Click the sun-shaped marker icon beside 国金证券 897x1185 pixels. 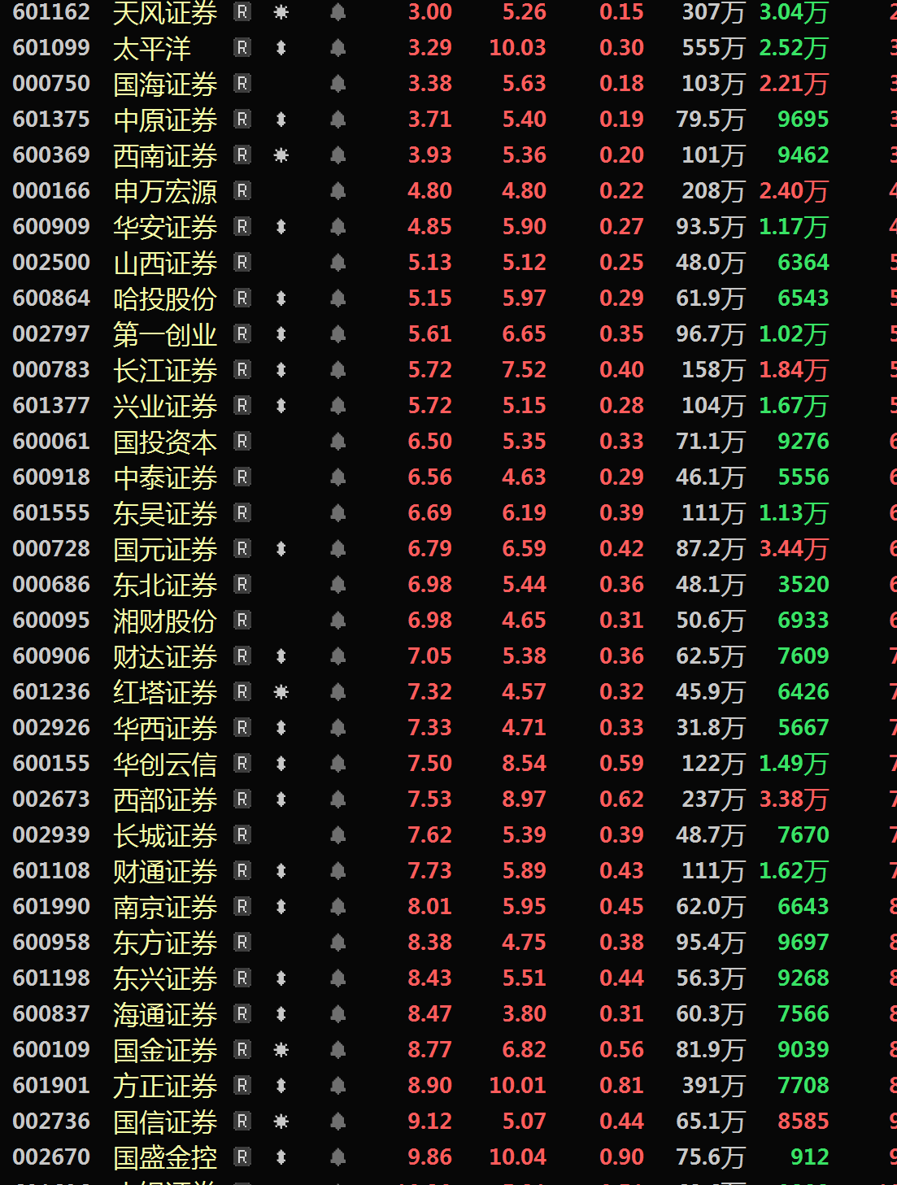[281, 1050]
